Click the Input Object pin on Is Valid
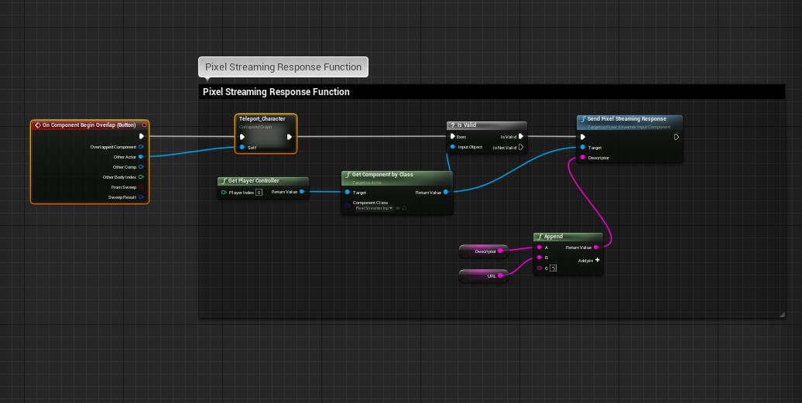802x403 pixels. [x=453, y=147]
